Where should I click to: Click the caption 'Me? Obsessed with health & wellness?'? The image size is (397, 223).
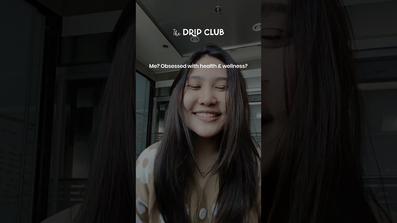198,66
